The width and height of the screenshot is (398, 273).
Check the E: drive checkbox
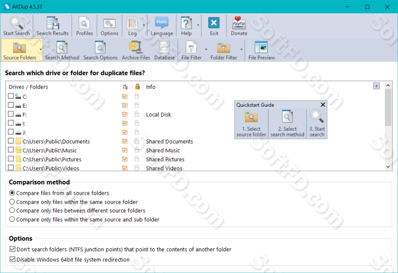coord(11,105)
